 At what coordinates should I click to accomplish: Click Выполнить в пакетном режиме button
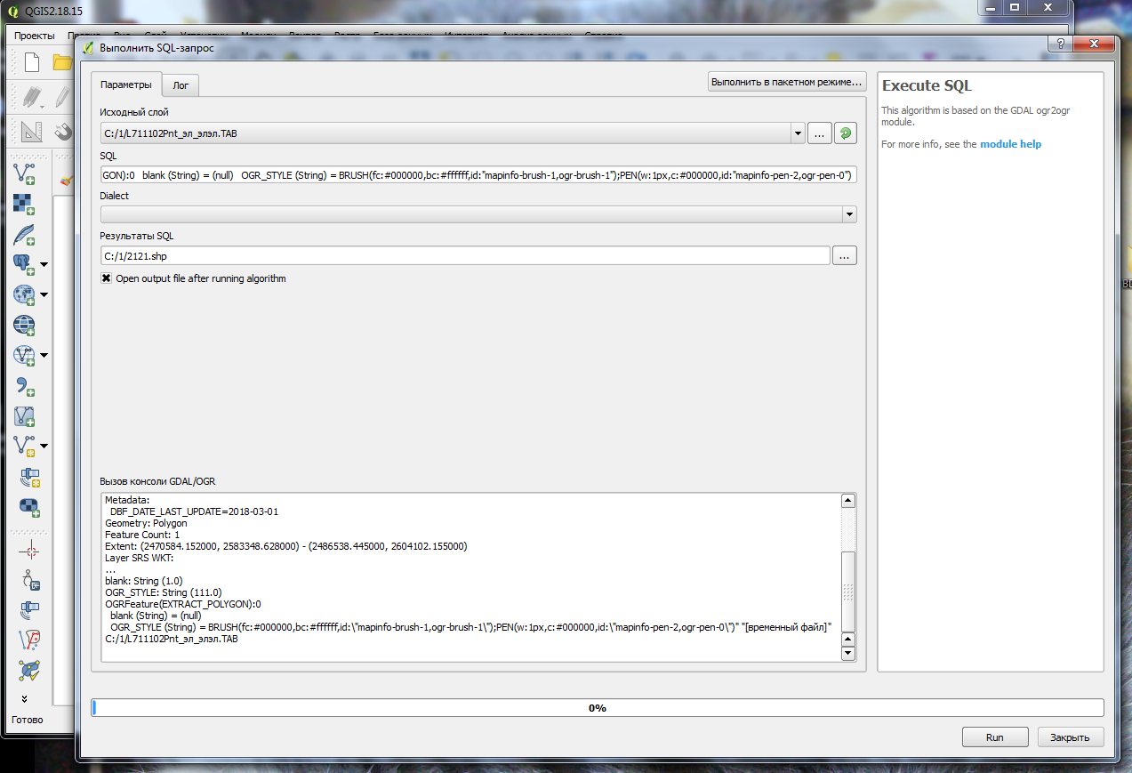[787, 82]
